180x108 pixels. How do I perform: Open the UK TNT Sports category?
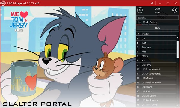point(156,105)
